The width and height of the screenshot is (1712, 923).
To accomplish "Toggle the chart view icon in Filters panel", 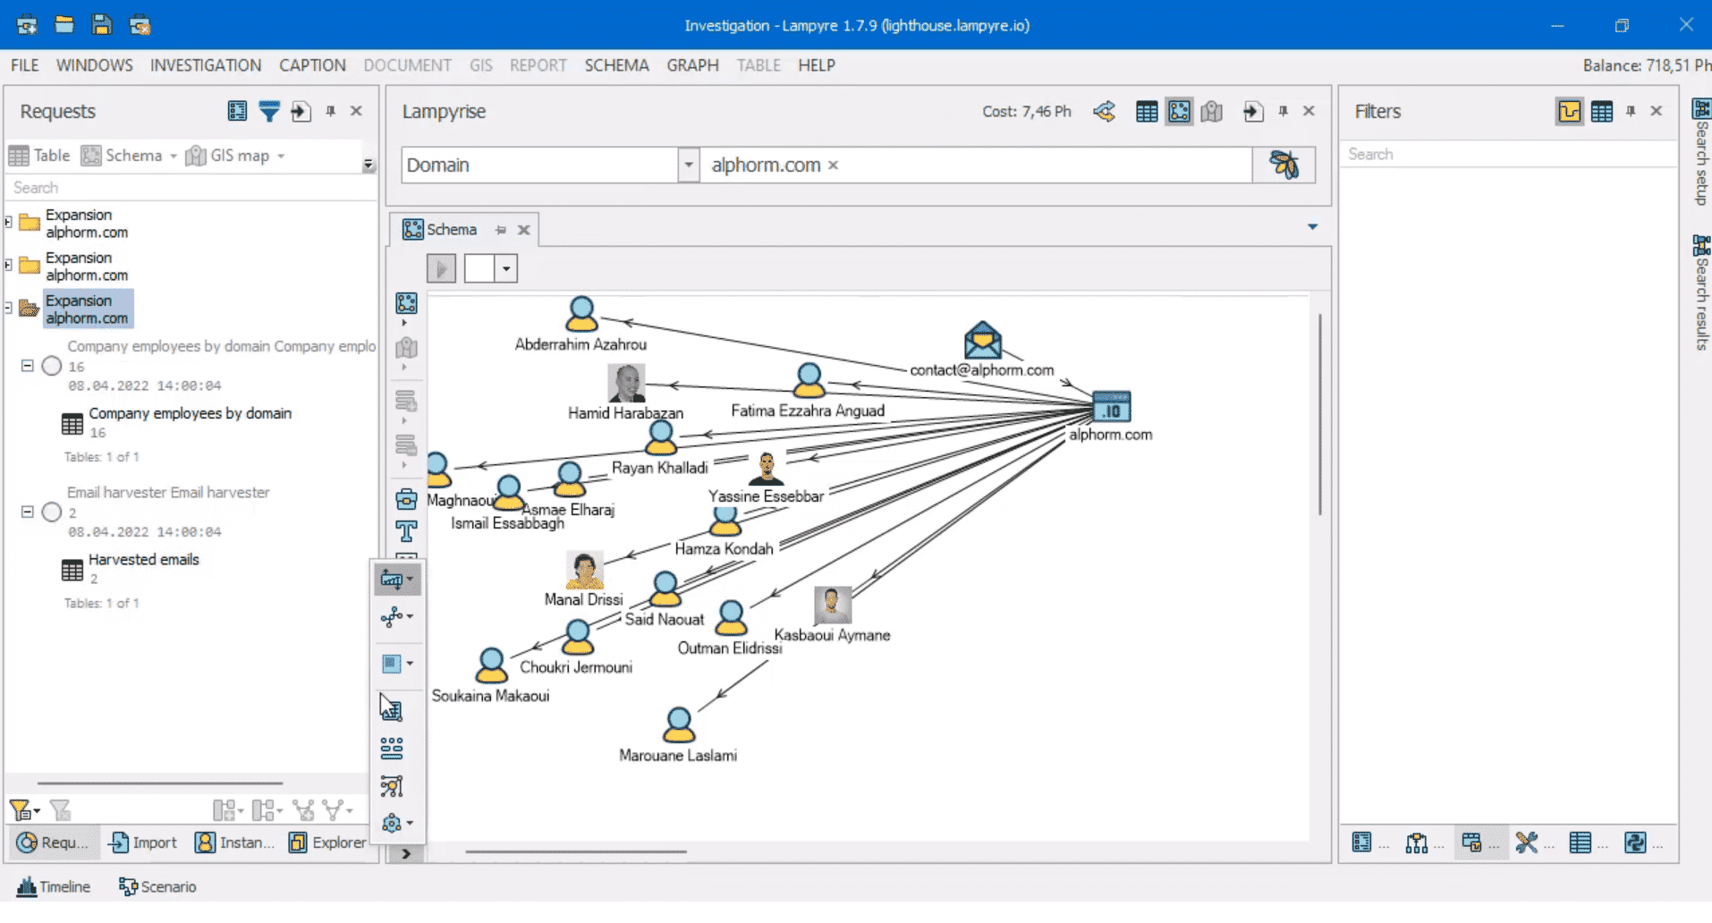I will point(1570,111).
